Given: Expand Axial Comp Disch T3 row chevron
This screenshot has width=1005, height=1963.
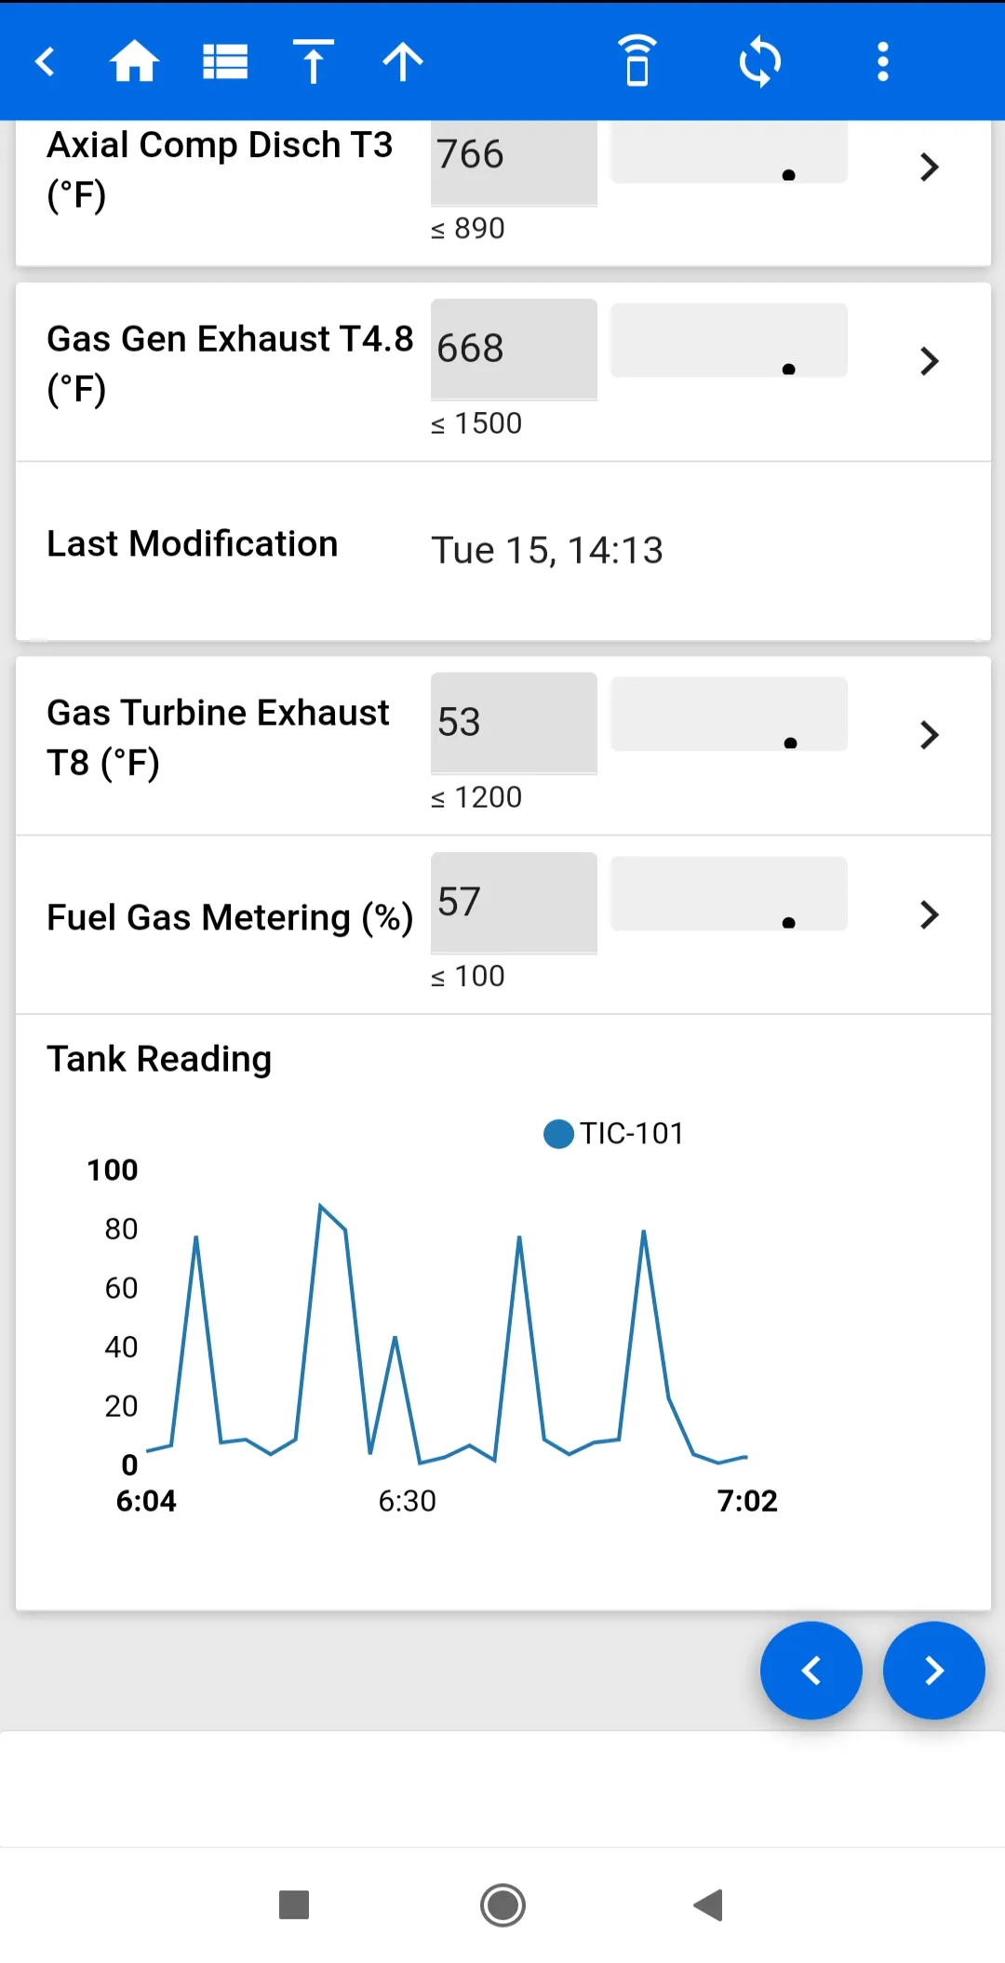Looking at the screenshot, I should coord(929,167).
